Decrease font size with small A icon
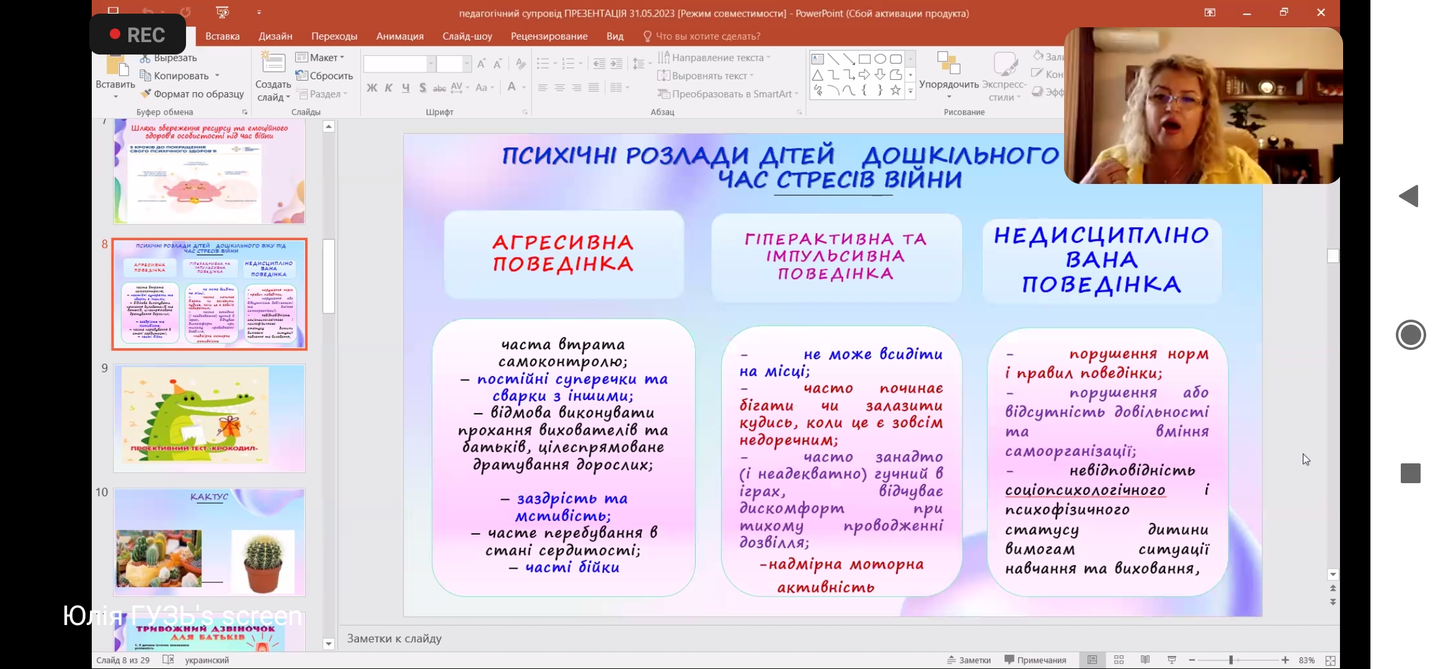 tap(498, 64)
